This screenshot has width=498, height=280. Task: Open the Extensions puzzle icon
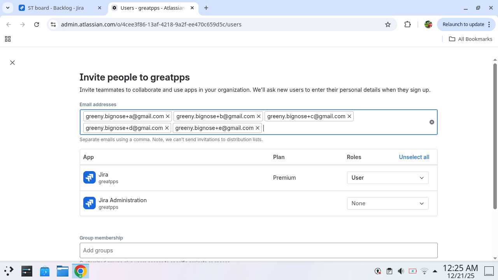407,24
